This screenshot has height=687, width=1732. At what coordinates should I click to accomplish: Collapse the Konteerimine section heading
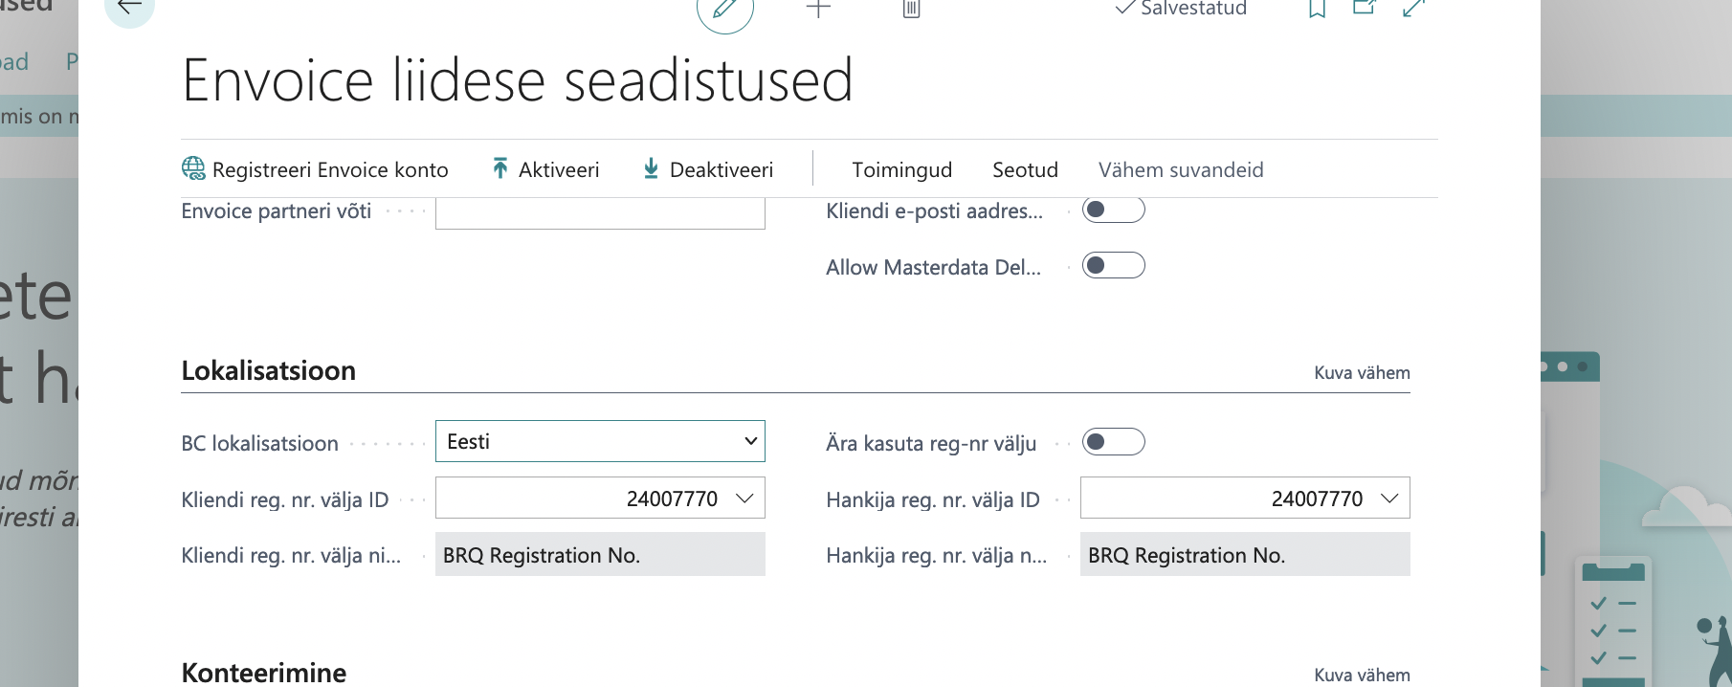coord(264,672)
